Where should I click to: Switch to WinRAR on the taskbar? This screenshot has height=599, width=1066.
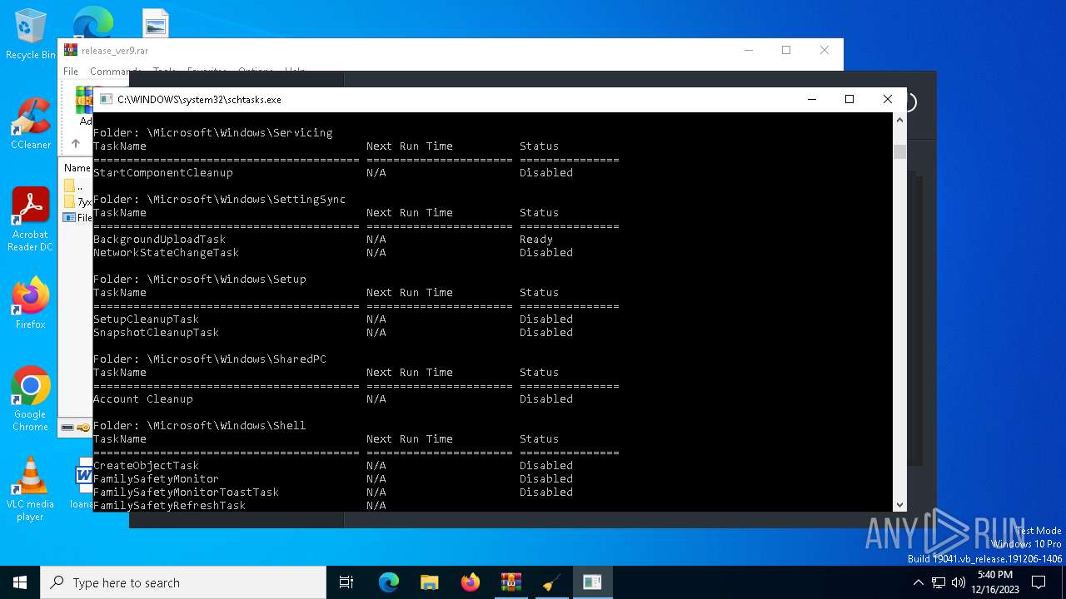pyautogui.click(x=511, y=582)
